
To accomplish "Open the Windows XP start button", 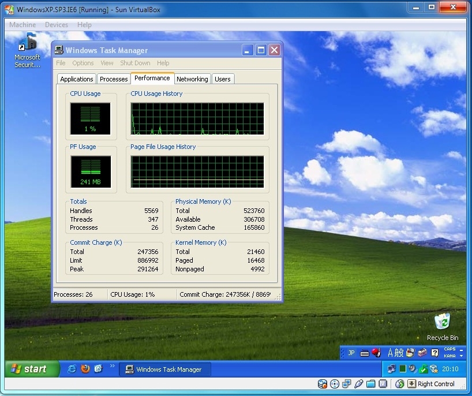I will coord(31,369).
